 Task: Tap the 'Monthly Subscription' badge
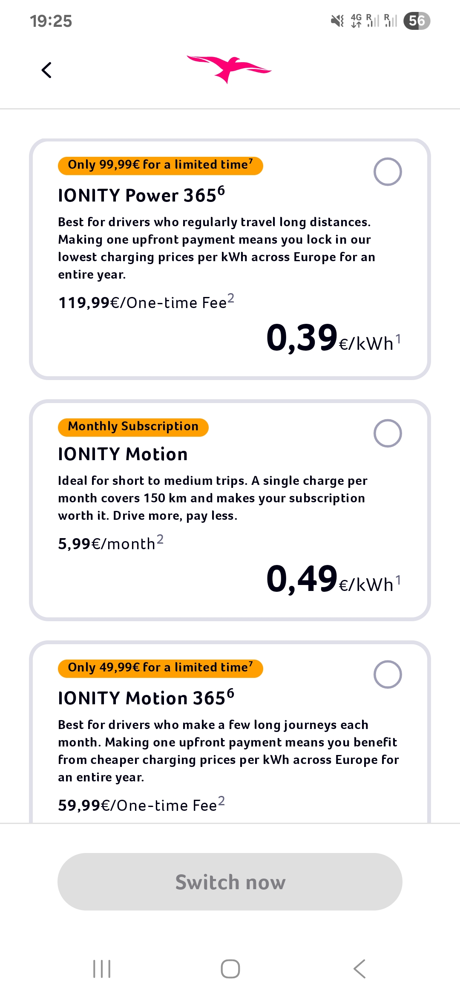coord(133,427)
